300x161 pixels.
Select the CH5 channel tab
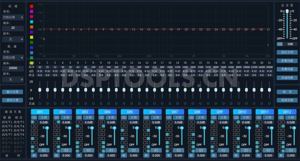130,112
